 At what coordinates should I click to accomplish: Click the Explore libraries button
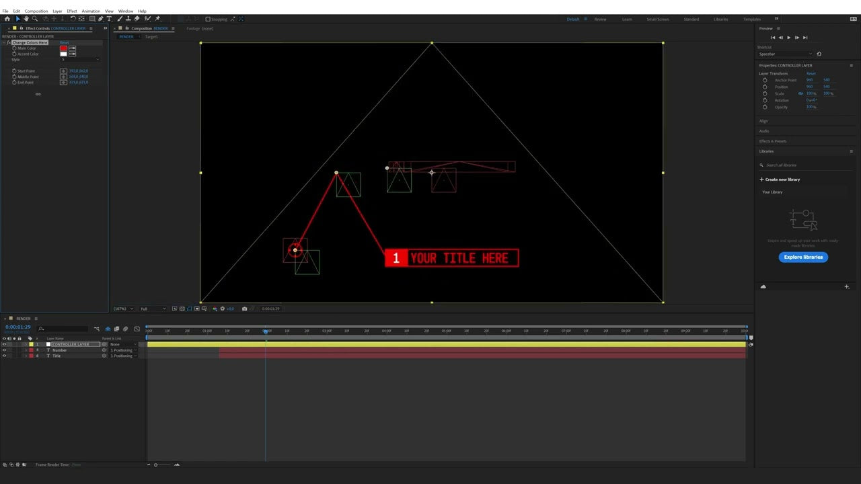point(803,257)
